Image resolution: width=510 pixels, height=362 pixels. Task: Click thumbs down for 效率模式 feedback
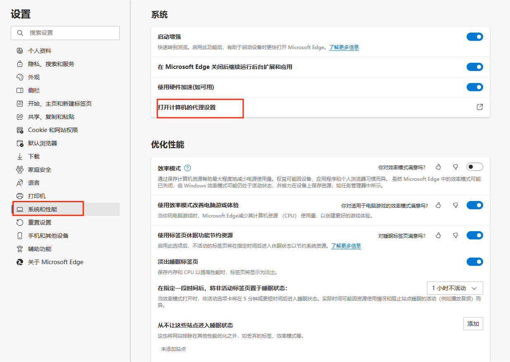(x=455, y=167)
